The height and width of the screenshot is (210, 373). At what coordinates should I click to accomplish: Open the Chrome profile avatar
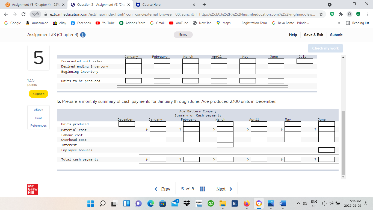(x=350, y=14)
